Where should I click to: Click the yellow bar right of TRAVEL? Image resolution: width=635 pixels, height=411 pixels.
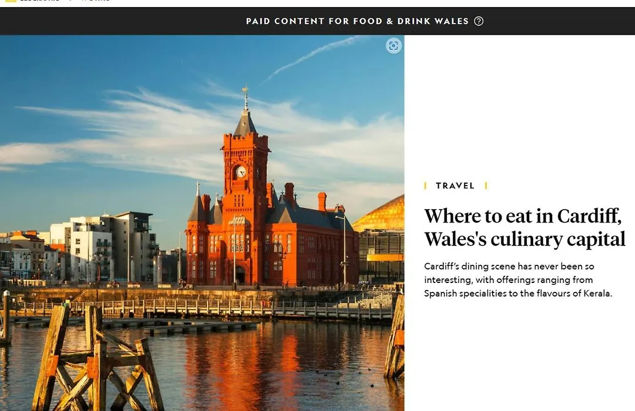[486, 186]
